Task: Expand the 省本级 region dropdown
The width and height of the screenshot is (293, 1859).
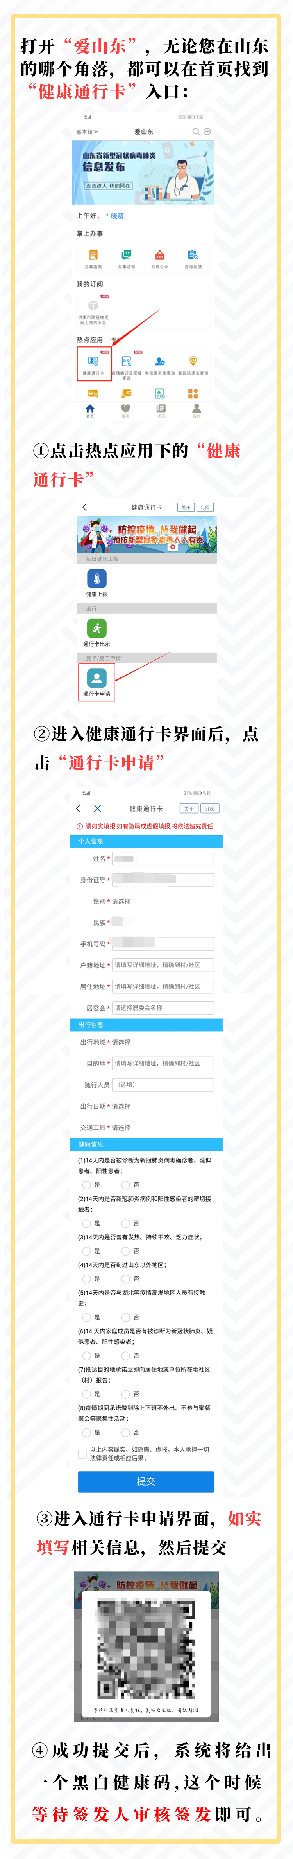Action: click(87, 132)
